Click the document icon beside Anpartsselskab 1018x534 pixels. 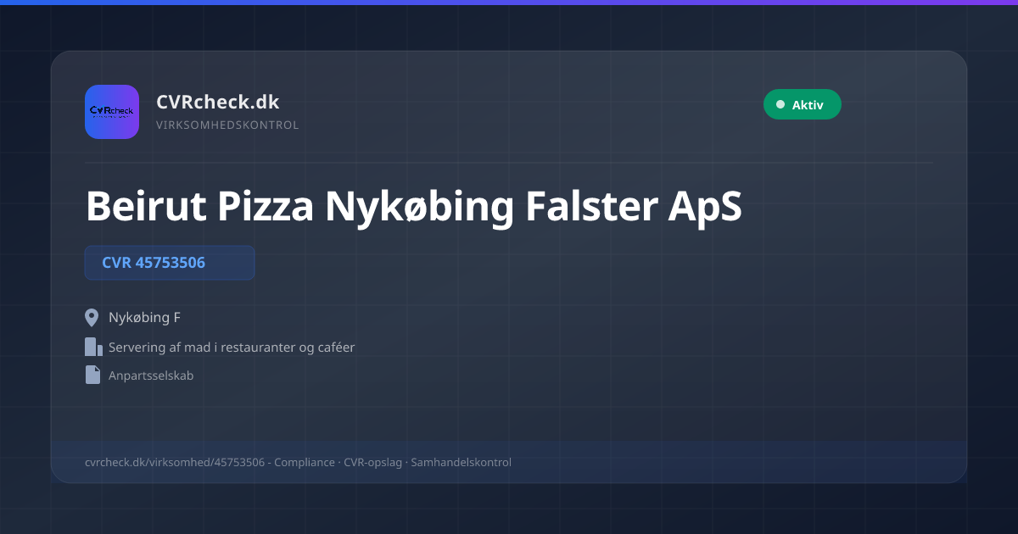coord(92,375)
